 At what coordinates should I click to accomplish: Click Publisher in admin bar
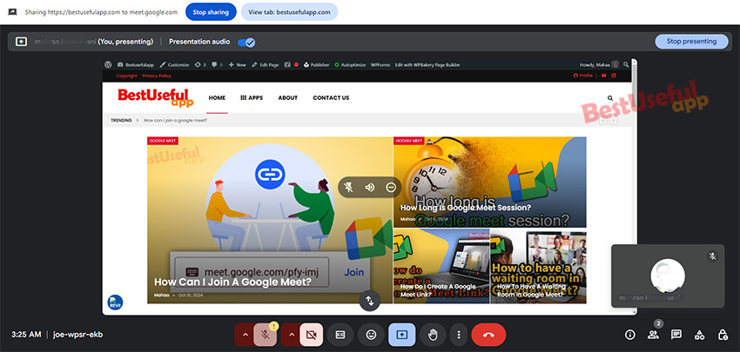[x=316, y=65]
